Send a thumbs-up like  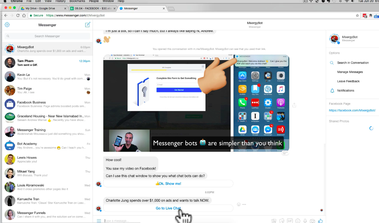[x=320, y=221]
